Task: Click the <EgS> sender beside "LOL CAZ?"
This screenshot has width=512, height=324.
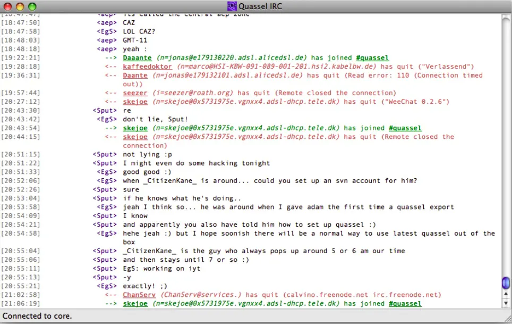Action: tap(107, 31)
